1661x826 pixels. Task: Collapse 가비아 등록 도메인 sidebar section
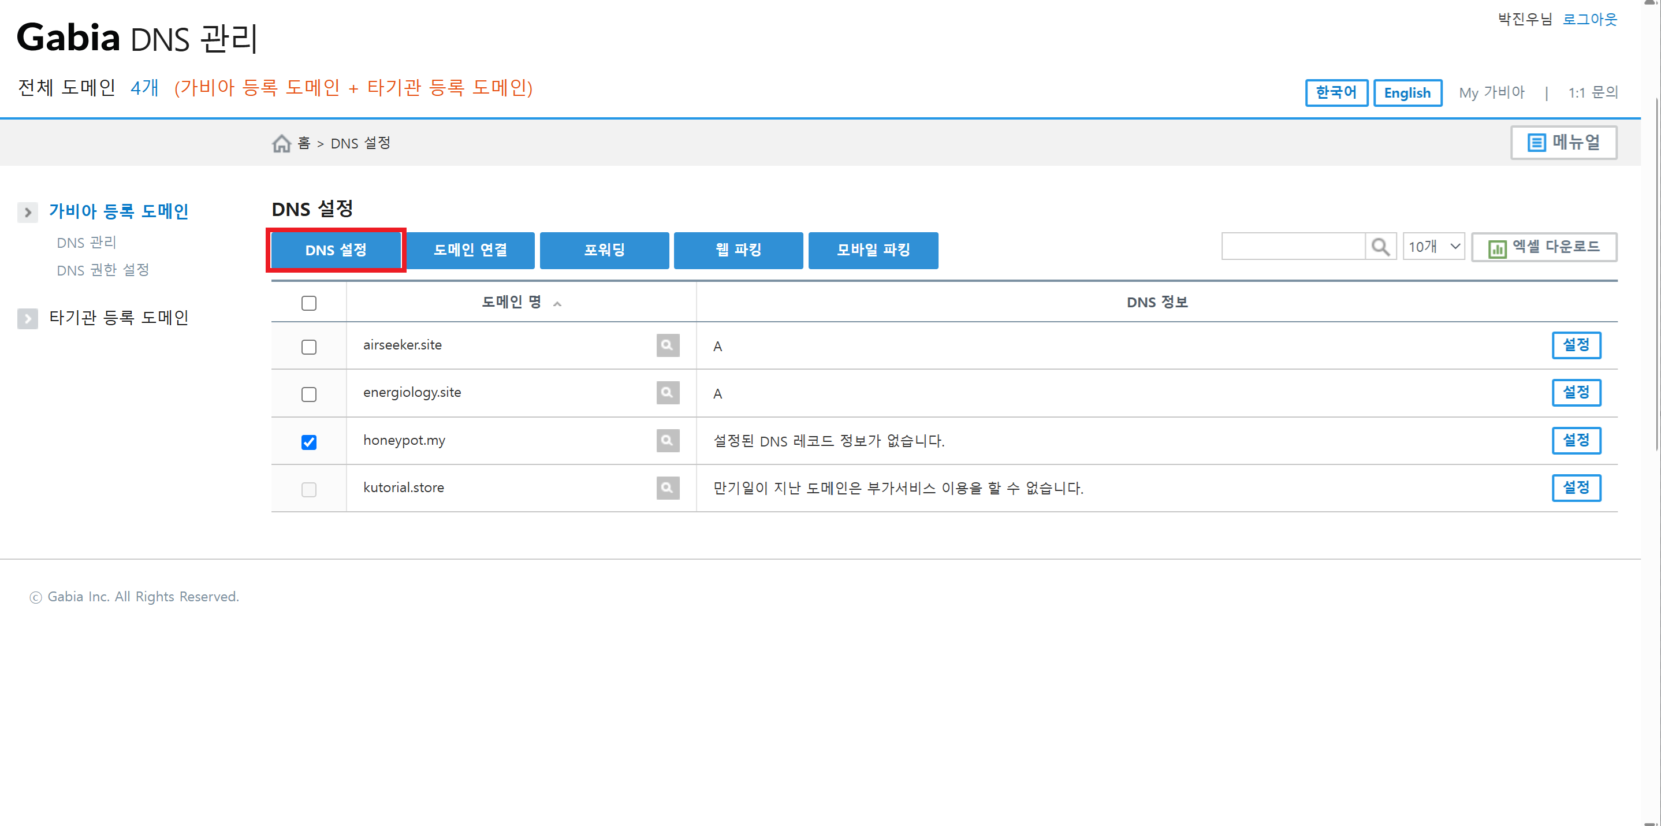click(28, 212)
